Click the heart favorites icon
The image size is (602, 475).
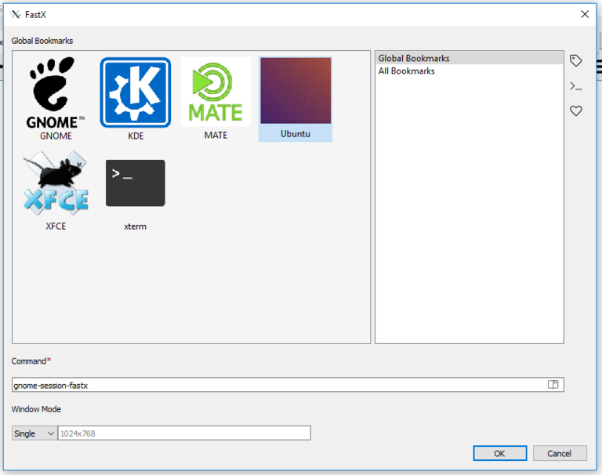[576, 111]
